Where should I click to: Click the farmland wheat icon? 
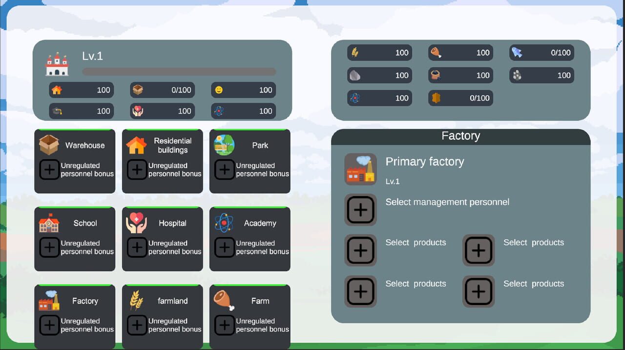click(136, 301)
